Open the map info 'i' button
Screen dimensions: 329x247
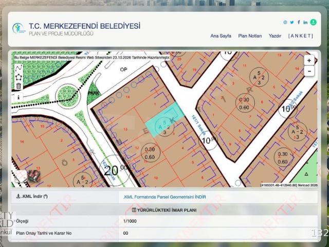coord(19,97)
